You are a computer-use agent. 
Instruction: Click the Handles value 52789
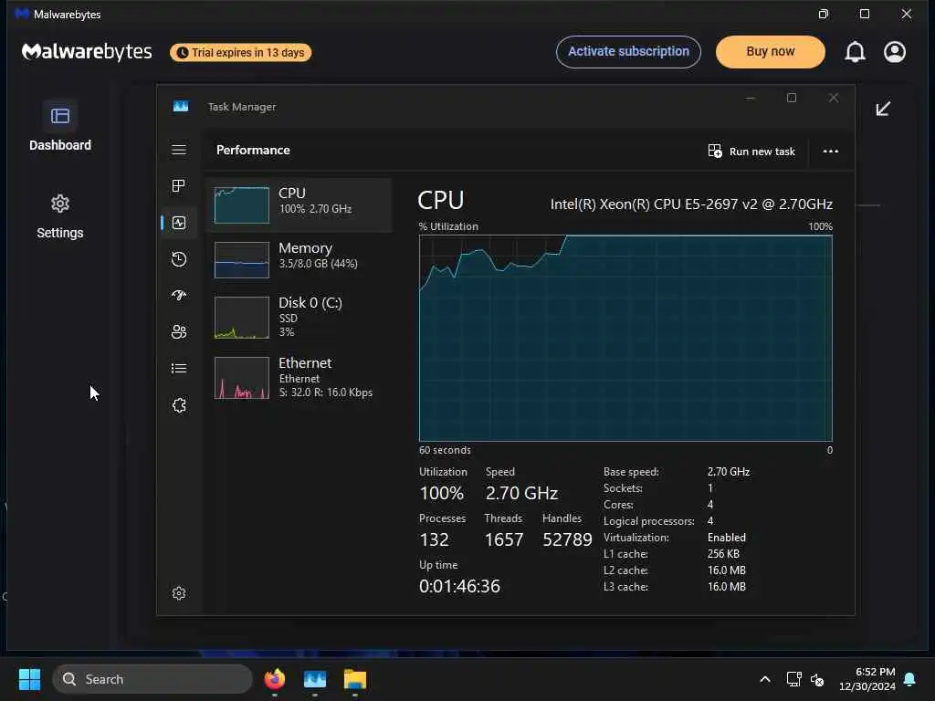567,539
